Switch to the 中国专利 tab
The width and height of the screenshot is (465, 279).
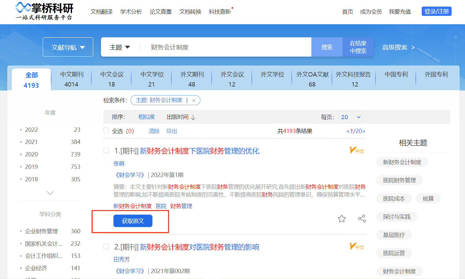tap(396, 75)
